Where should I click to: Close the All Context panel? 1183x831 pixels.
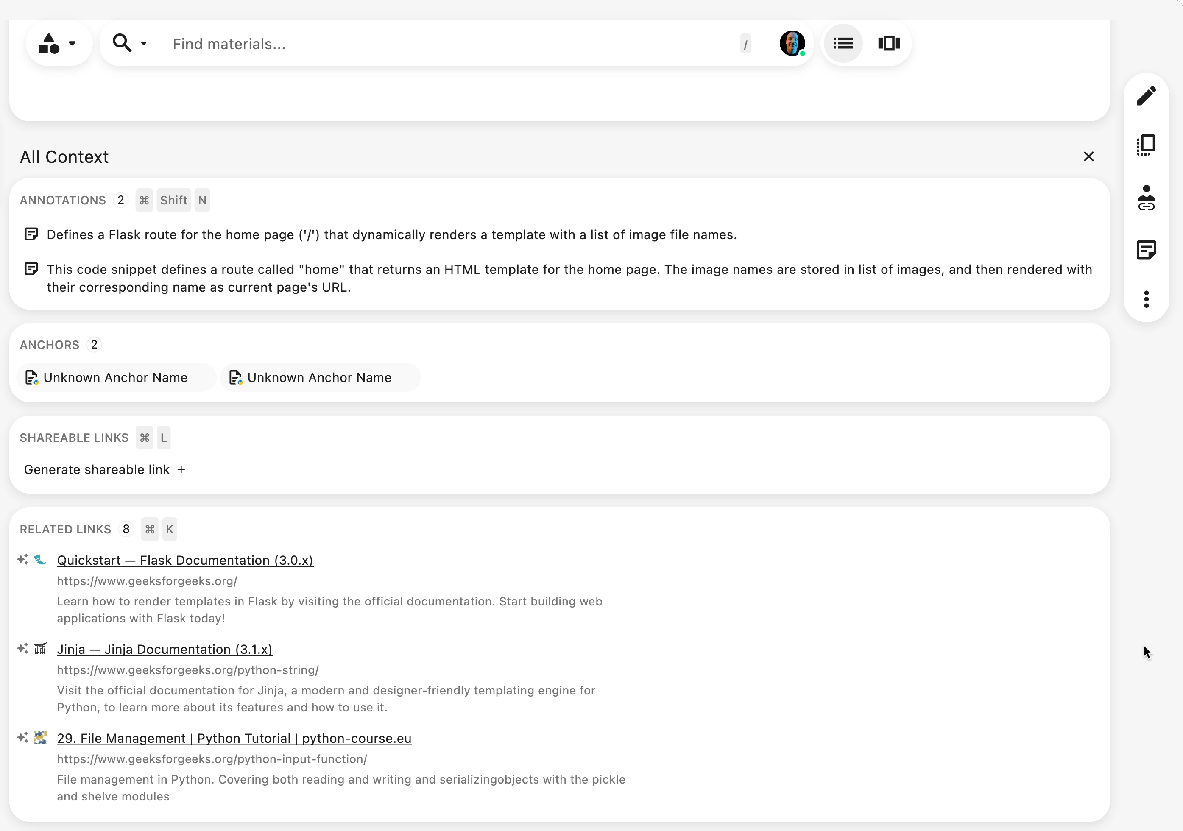1089,156
